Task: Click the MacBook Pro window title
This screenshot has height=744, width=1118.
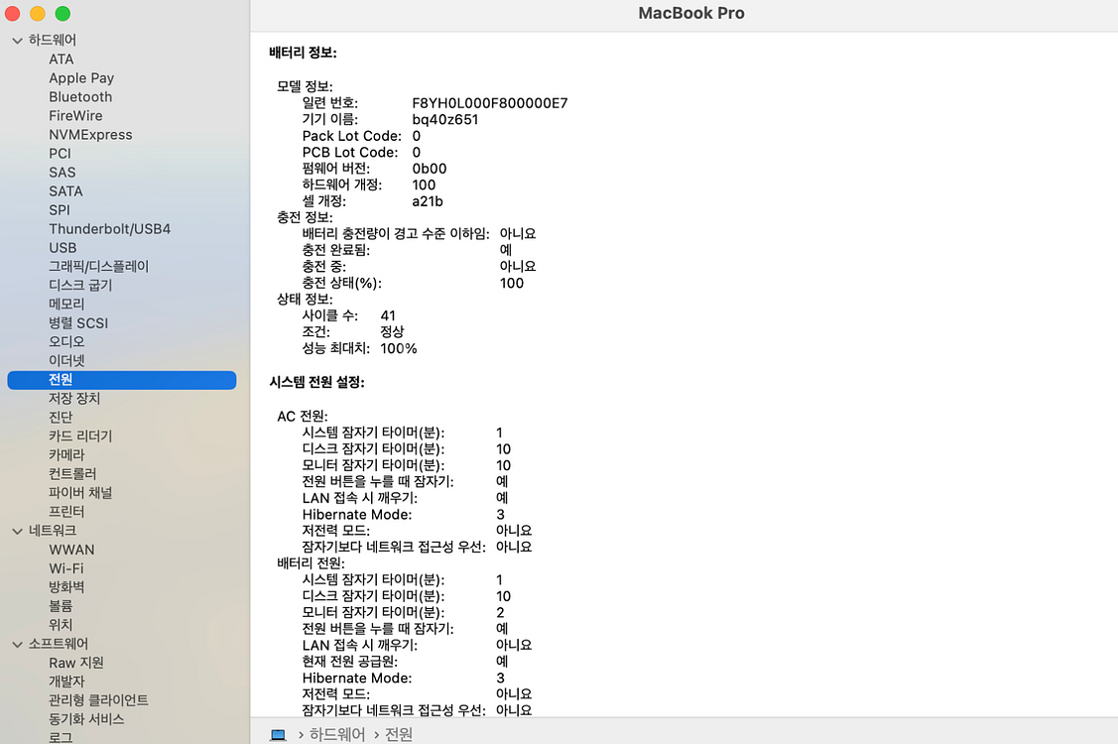Action: point(690,13)
